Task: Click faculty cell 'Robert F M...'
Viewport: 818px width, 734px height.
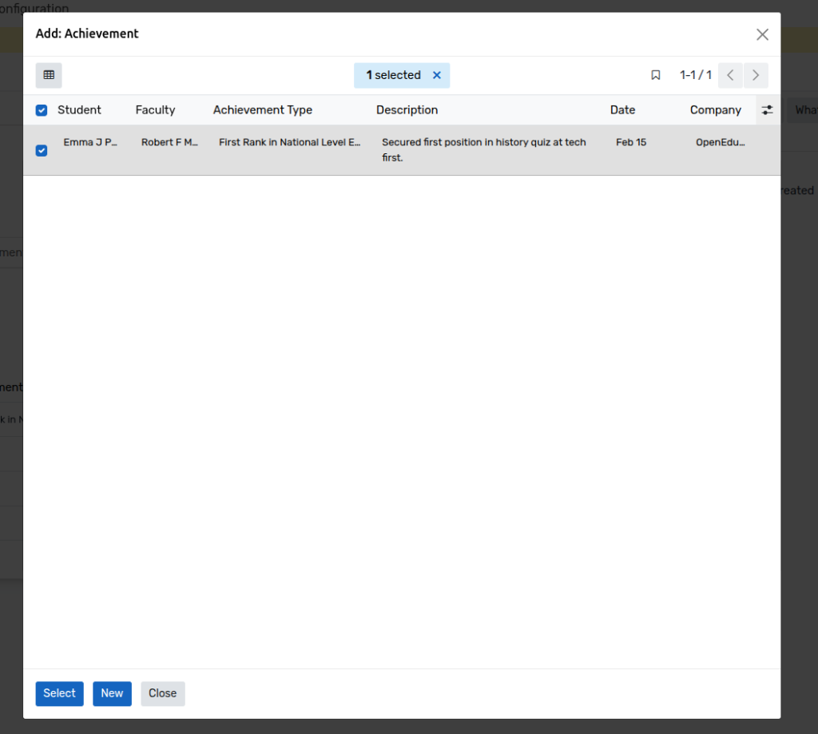Action: (x=169, y=142)
